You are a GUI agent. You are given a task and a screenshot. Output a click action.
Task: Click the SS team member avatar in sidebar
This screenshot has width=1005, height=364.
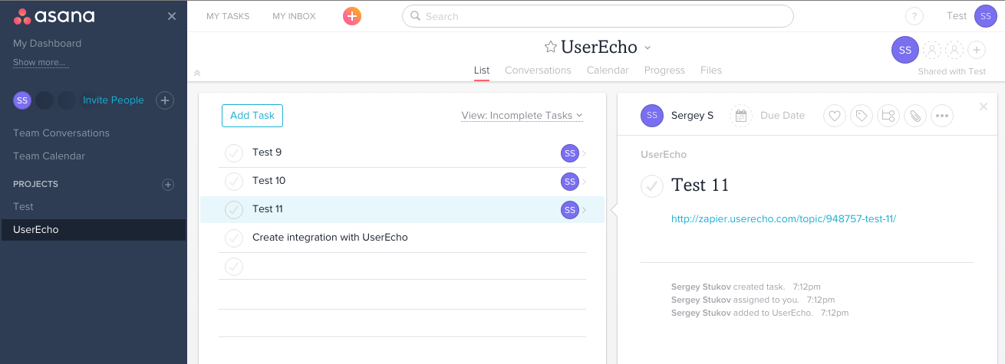22,100
